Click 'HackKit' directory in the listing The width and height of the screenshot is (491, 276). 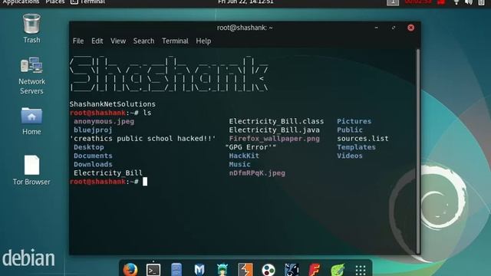[x=244, y=156]
